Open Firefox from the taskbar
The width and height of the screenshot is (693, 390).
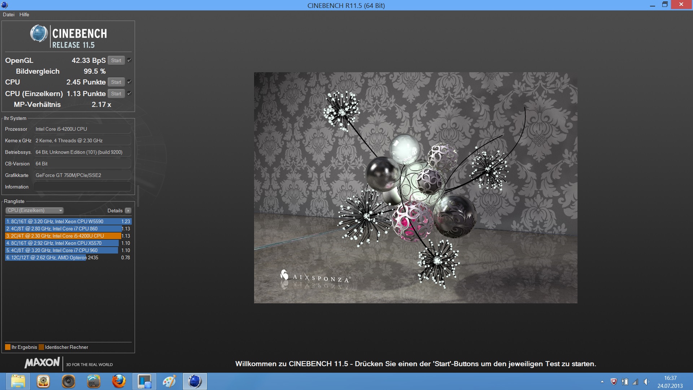[119, 381]
